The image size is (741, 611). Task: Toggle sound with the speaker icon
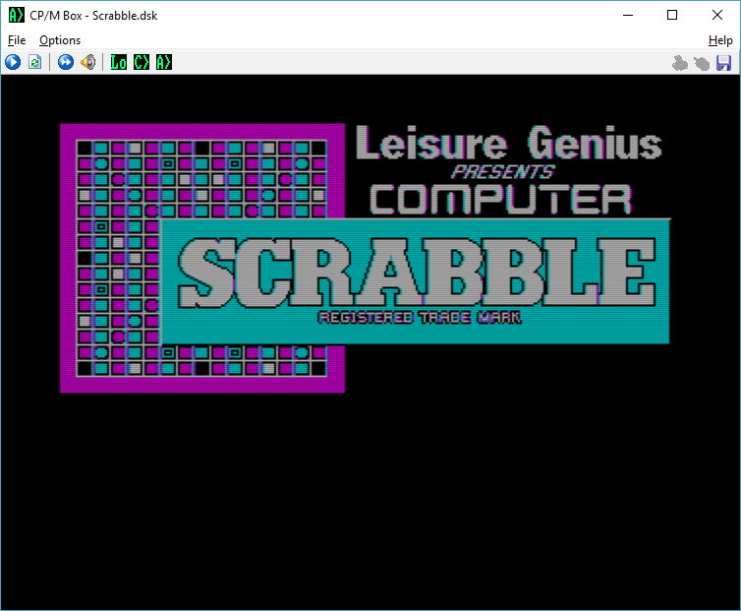click(x=87, y=62)
